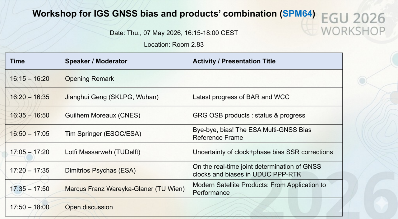The height and width of the screenshot is (219, 398).
Task: Select the Opening Remark row
Action: click(89, 79)
